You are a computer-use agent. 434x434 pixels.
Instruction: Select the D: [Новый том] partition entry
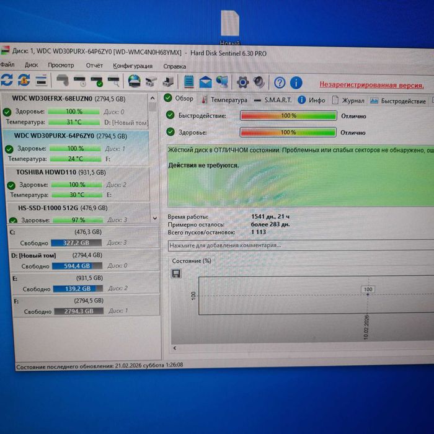[85, 260]
